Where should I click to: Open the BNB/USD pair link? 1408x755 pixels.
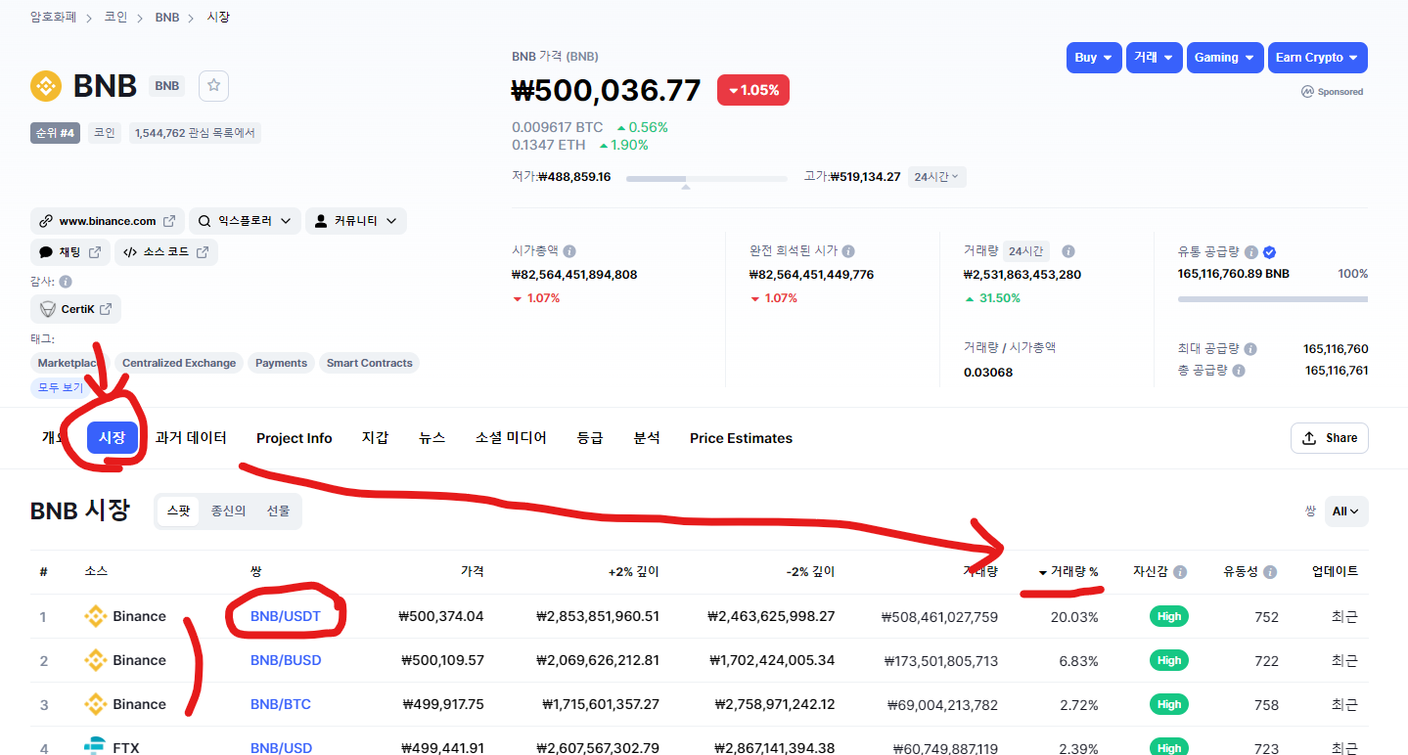coord(282,748)
